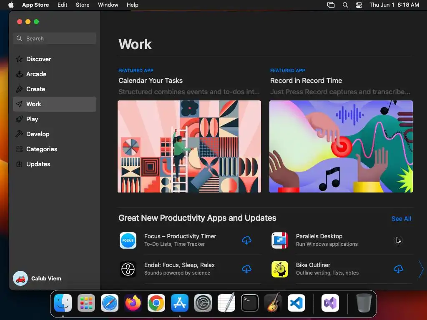
Task: Click the Search field in App Store
Action: [55, 38]
